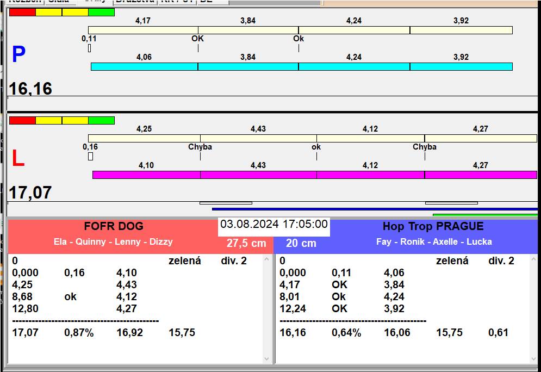Select the cyan 3,92 segment in lane P
Image resolution: width=541 pixels, height=372 pixels.
click(x=461, y=66)
